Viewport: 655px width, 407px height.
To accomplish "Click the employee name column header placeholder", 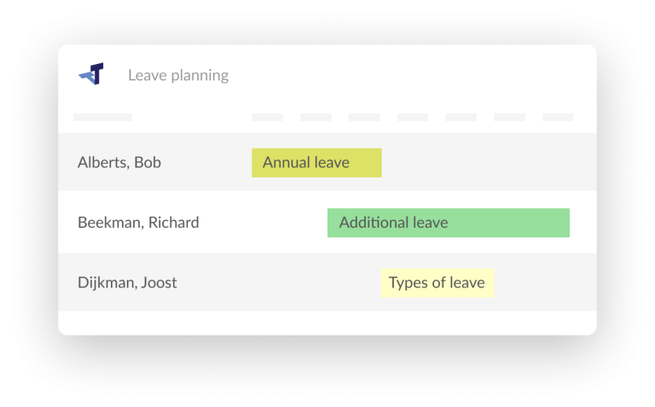I will (x=102, y=117).
